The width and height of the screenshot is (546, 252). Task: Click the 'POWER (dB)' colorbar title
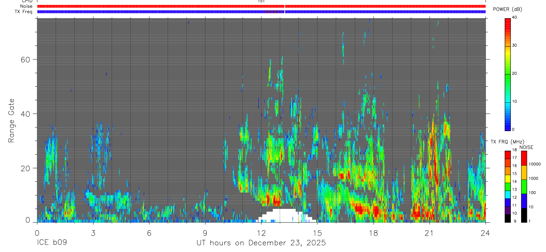click(x=507, y=9)
